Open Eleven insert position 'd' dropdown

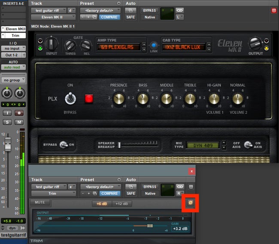click(x=71, y=10)
